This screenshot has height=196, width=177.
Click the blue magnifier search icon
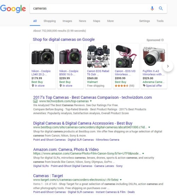(x=161, y=8)
